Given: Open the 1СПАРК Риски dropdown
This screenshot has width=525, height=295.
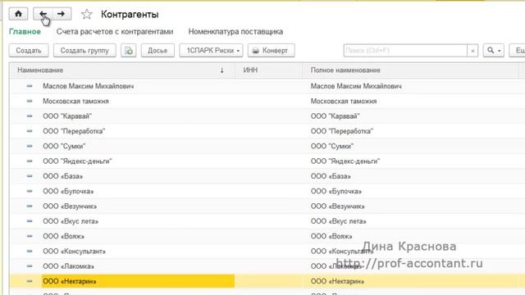Looking at the screenshot, I should click(x=211, y=51).
